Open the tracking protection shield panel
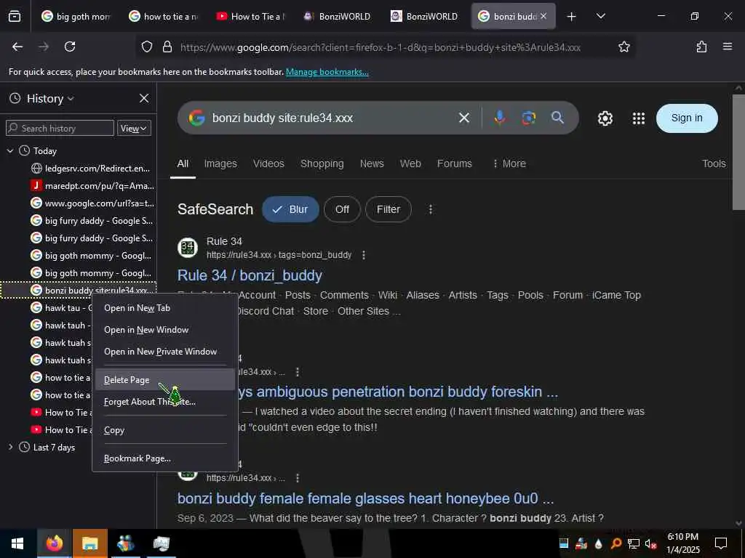This screenshot has height=558, width=745. click(x=147, y=46)
